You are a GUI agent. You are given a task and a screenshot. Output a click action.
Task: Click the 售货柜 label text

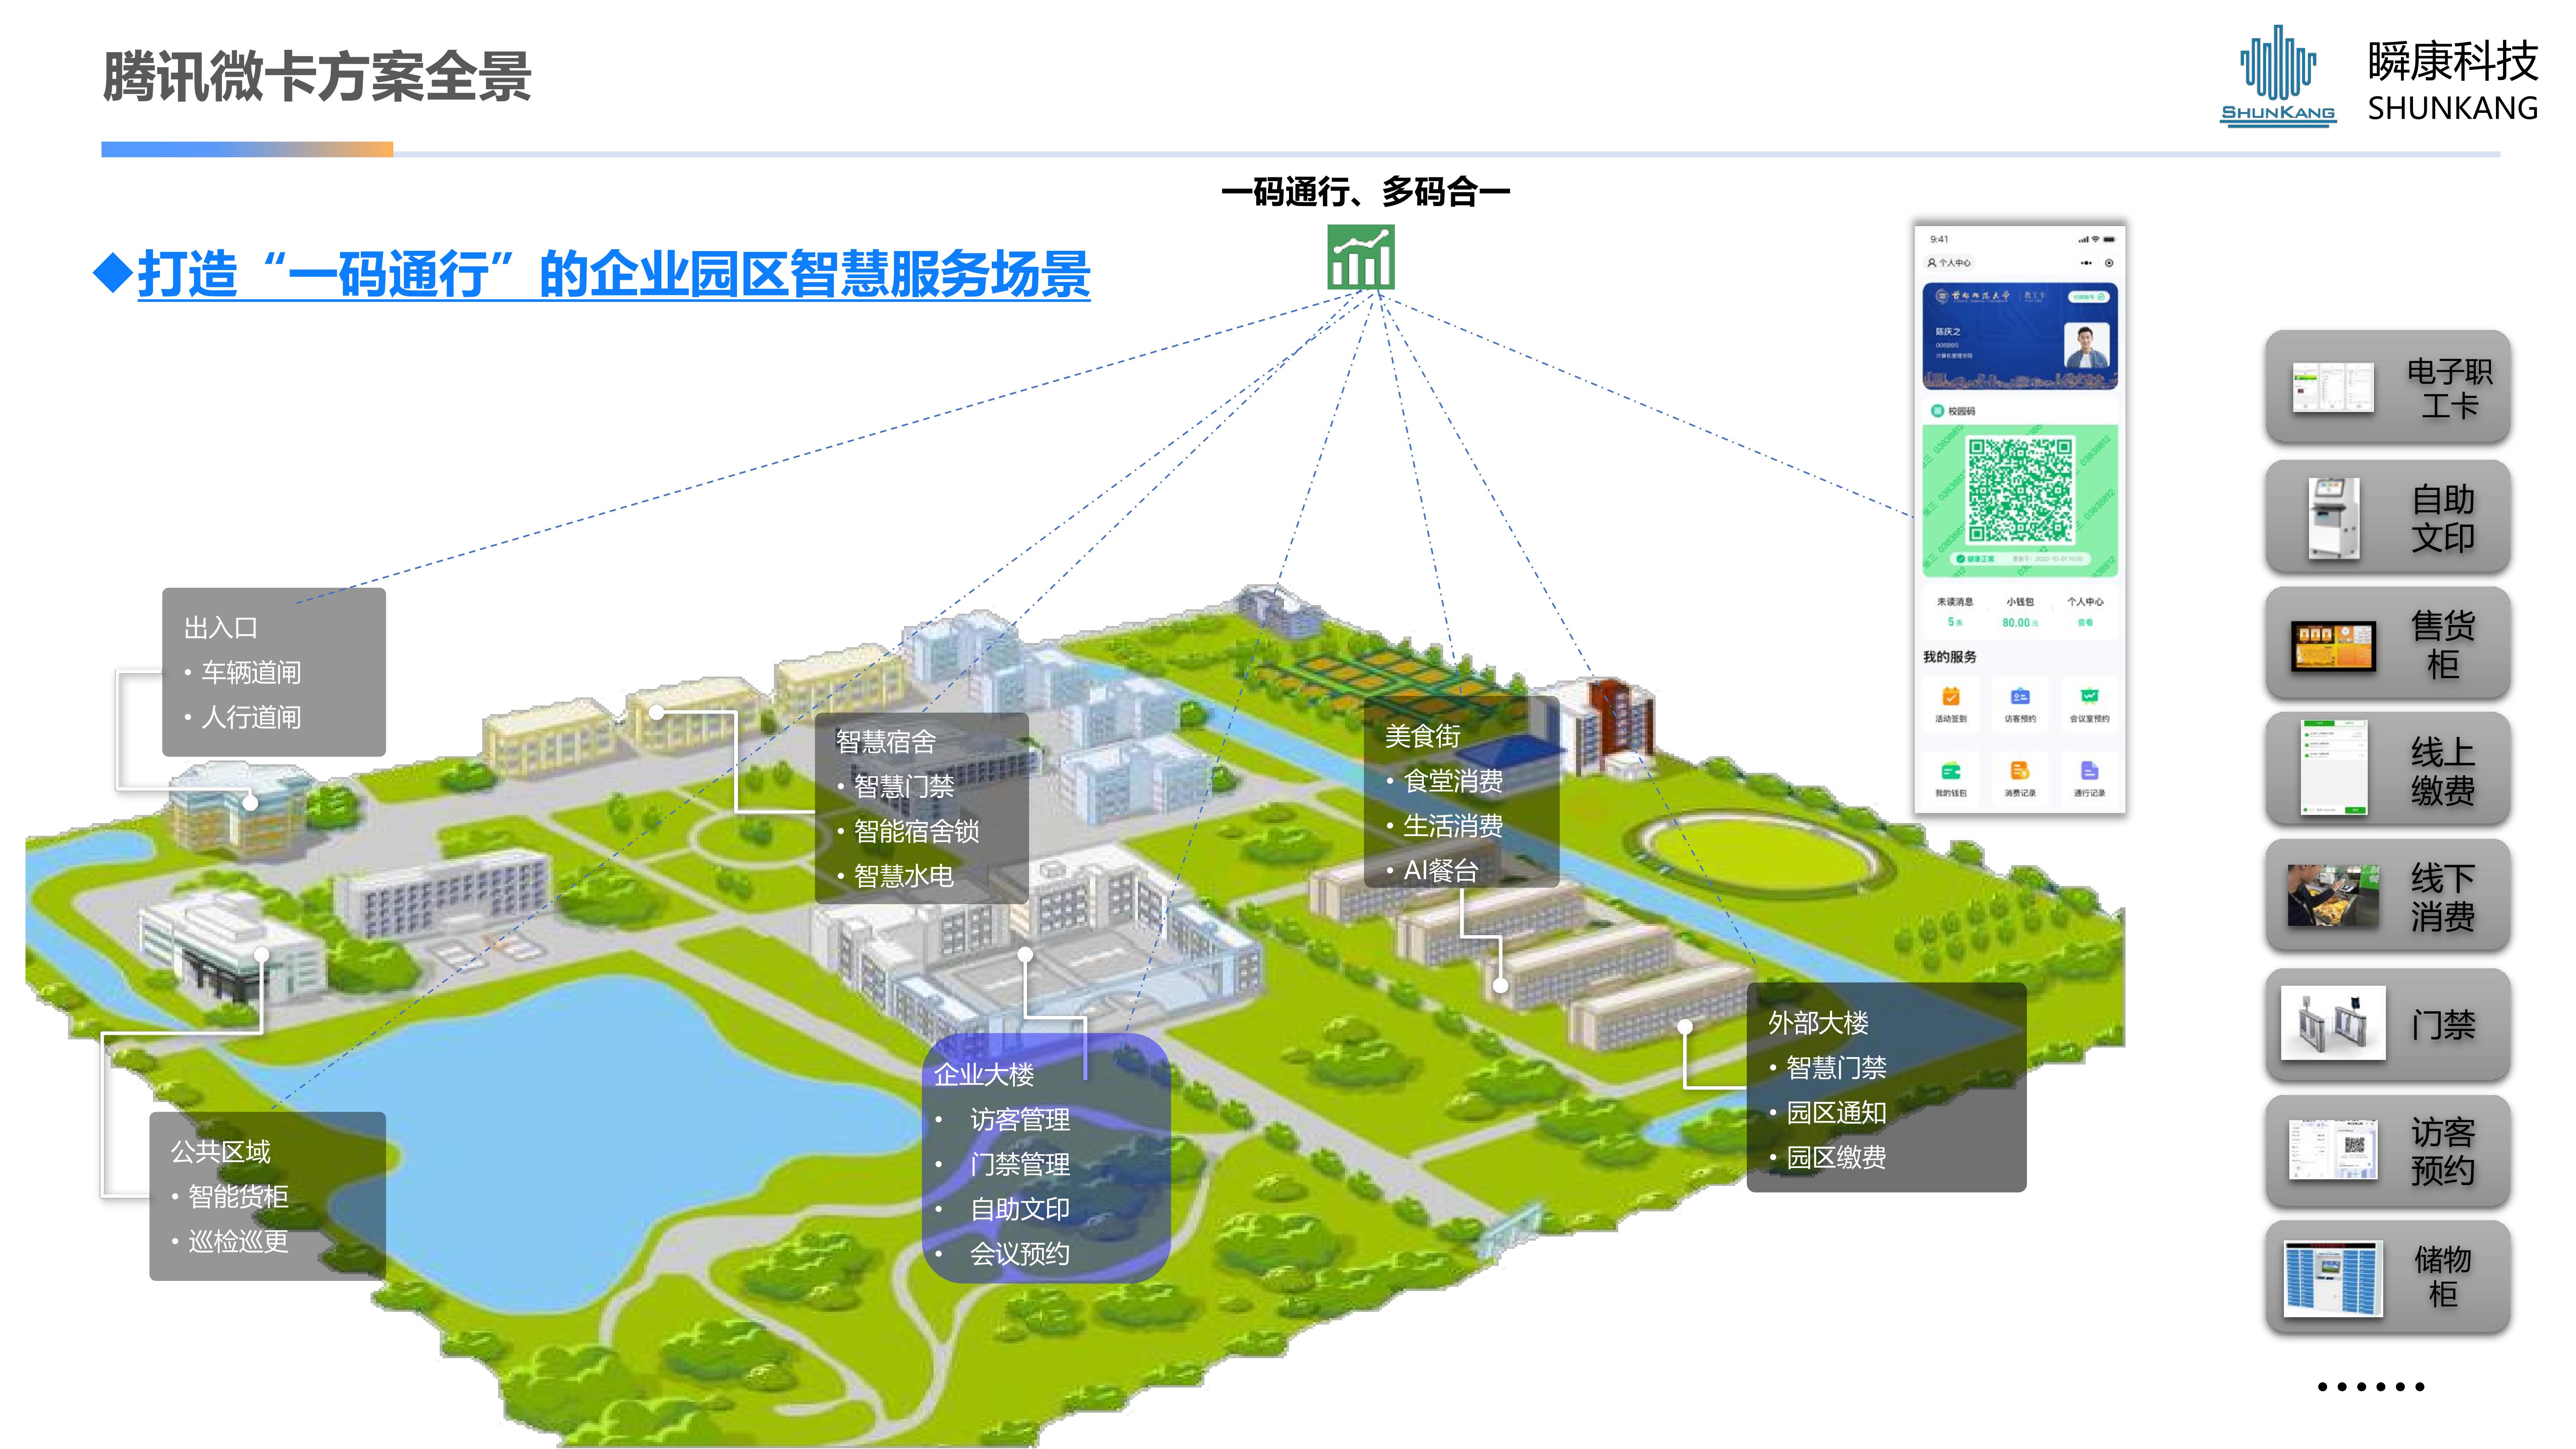[x=2443, y=645]
